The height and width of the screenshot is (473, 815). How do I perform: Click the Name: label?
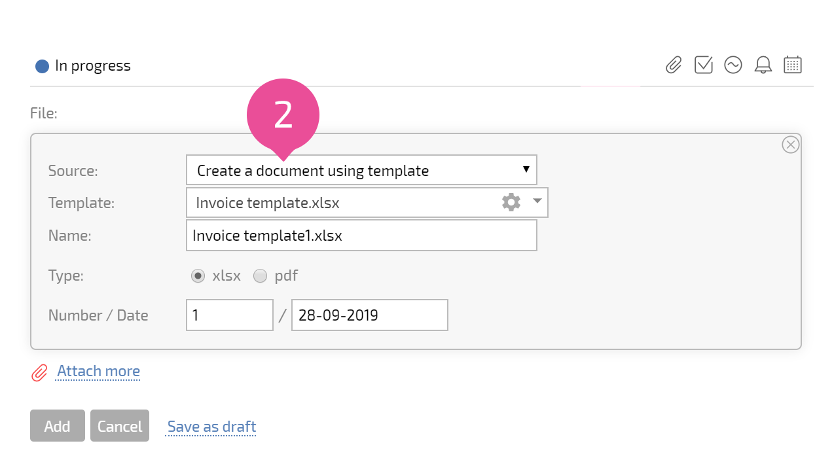click(x=70, y=236)
